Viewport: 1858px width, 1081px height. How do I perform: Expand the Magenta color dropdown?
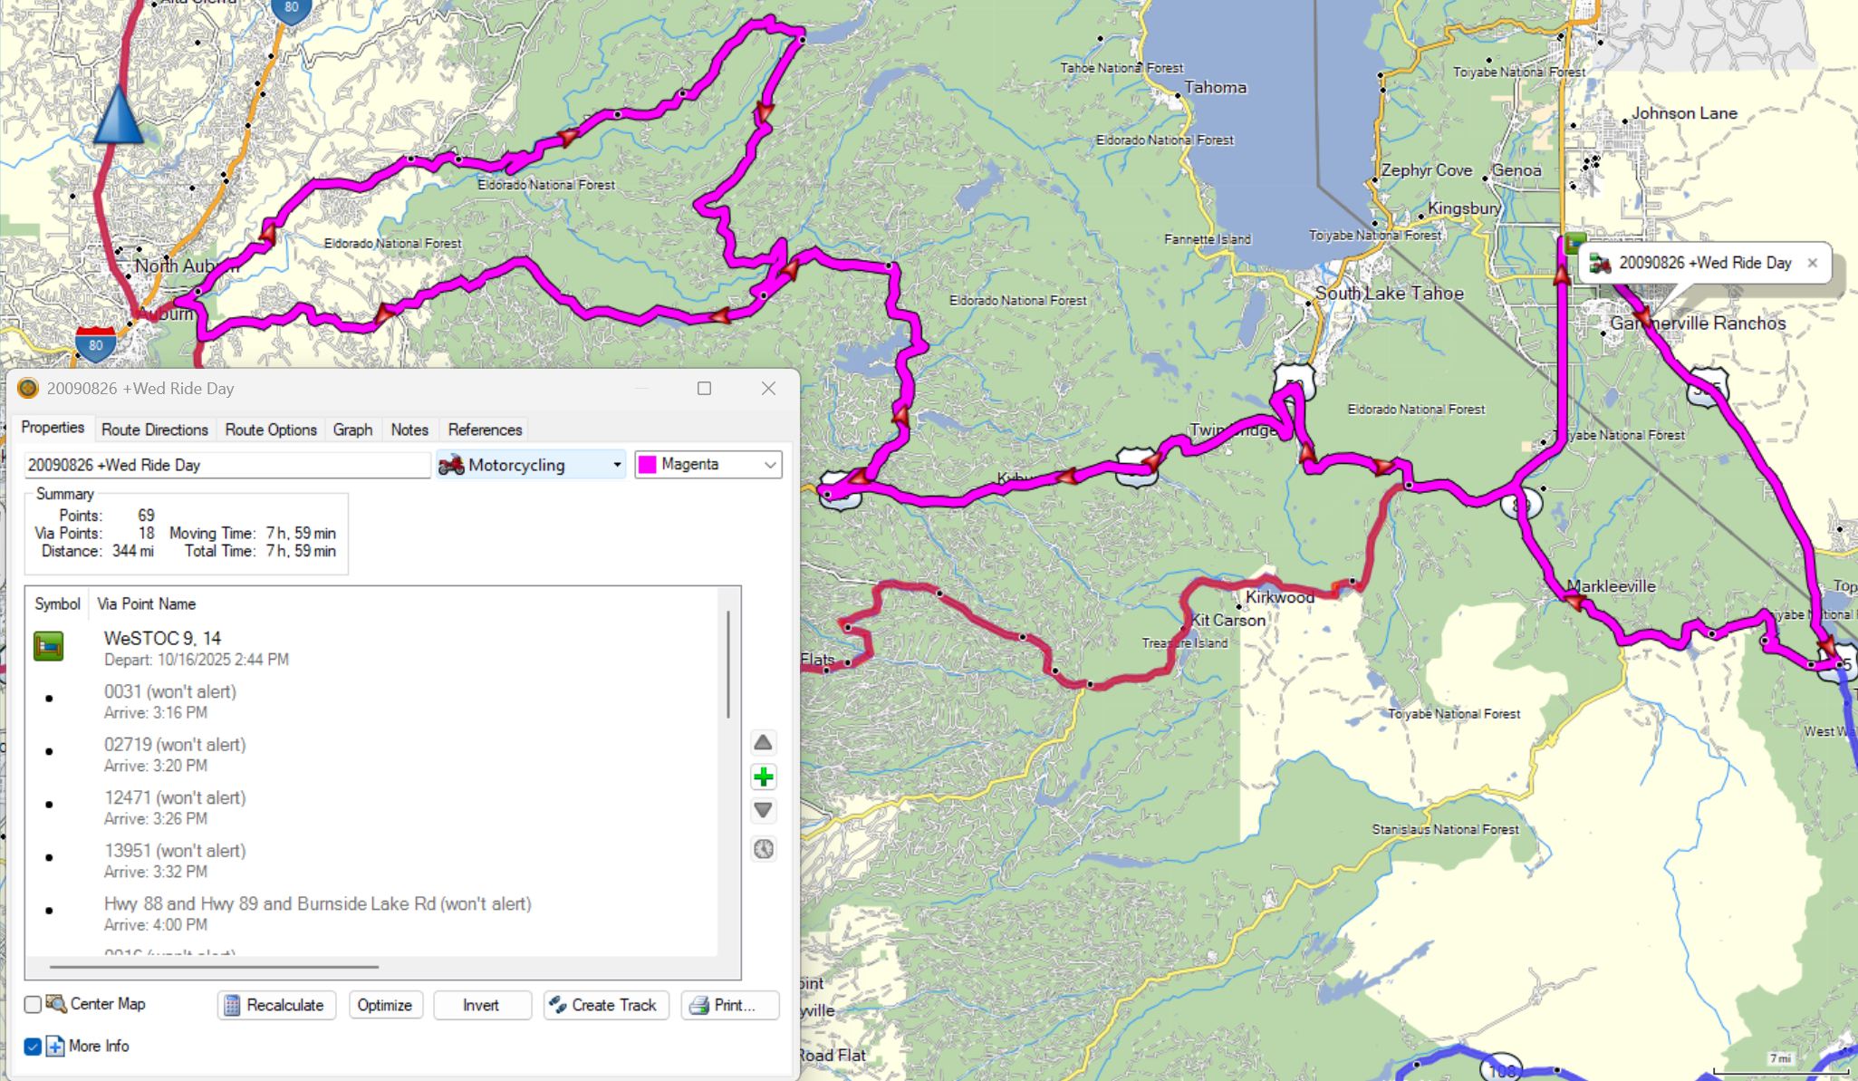click(x=708, y=465)
